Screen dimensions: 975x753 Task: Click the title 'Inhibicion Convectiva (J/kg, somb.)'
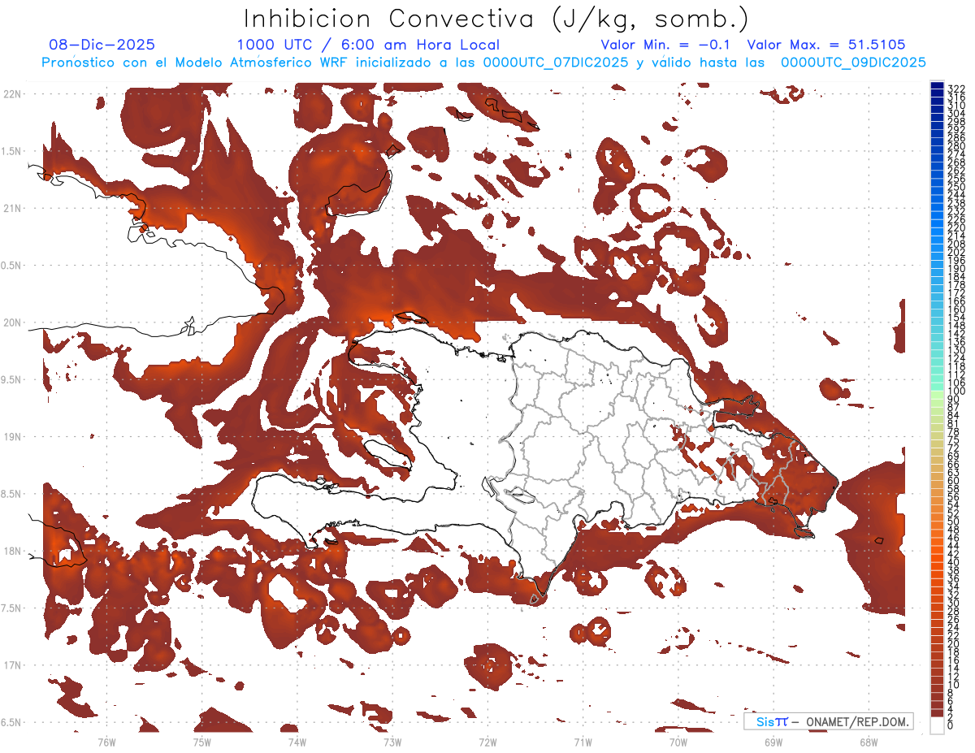[x=496, y=19]
